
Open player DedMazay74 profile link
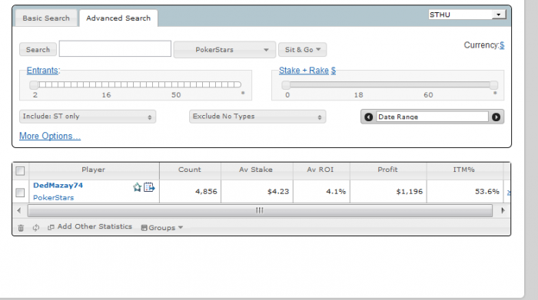tap(58, 185)
